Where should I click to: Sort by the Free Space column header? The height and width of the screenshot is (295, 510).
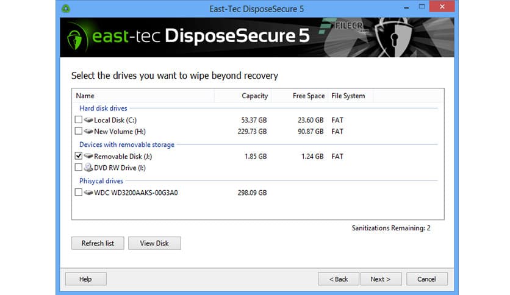pyautogui.click(x=300, y=96)
